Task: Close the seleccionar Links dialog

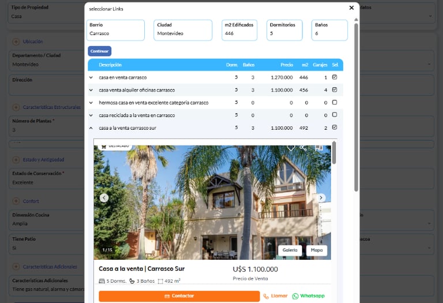Action: pos(351,8)
